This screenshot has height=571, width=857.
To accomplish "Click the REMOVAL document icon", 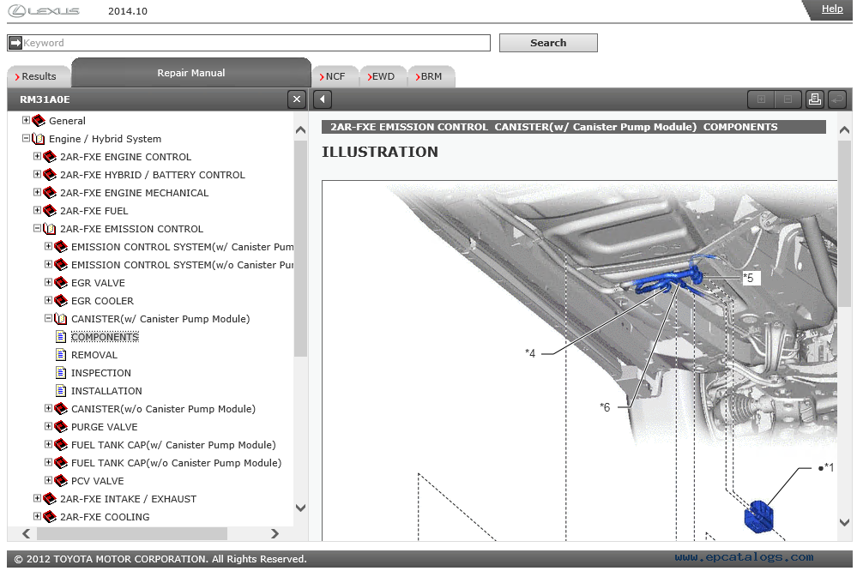I will (x=61, y=355).
